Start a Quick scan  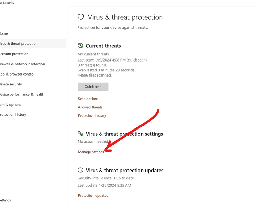coord(93,87)
